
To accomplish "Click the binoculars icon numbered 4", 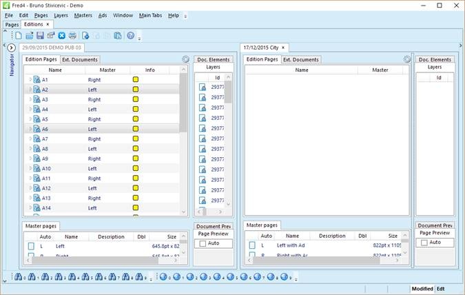I will click(72, 276).
